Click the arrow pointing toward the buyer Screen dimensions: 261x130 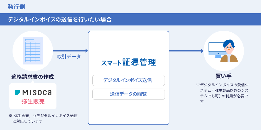pyautogui.click(x=186, y=51)
